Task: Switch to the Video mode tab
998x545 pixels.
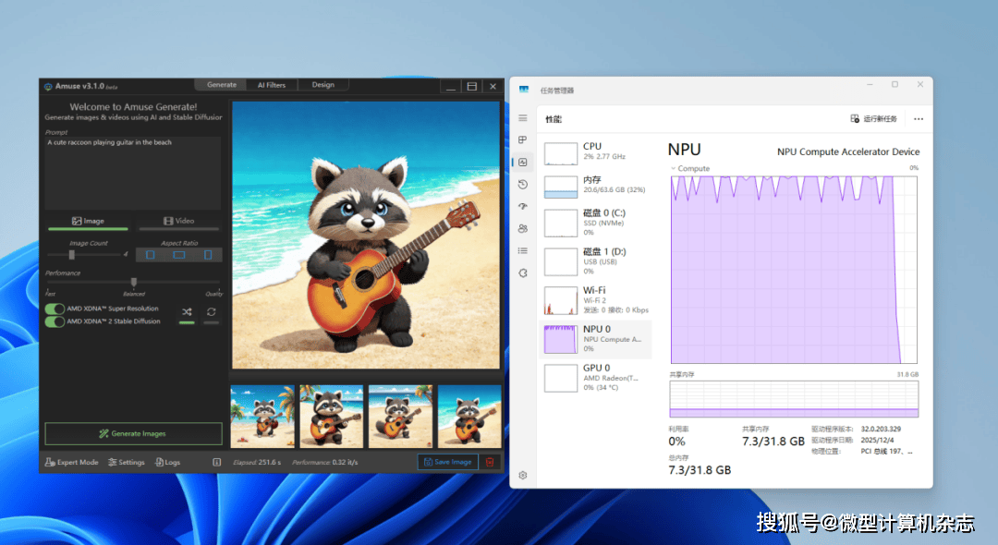Action: [179, 222]
